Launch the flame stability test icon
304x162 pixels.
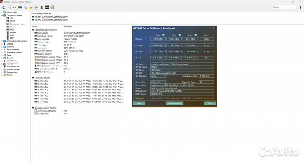pos(31,7)
